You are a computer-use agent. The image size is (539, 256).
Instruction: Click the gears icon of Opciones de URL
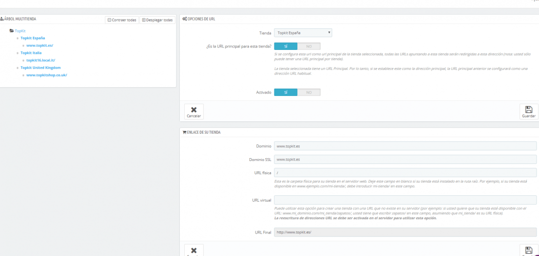pyautogui.click(x=185, y=19)
